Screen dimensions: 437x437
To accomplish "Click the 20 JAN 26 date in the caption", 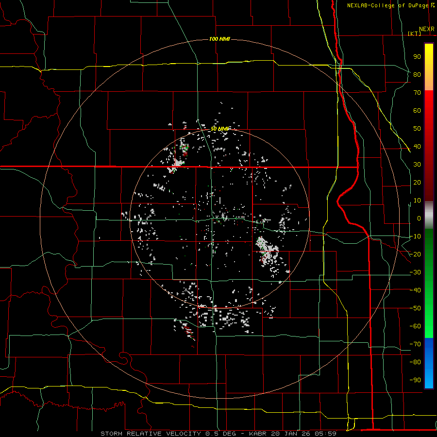I will 292,434.
